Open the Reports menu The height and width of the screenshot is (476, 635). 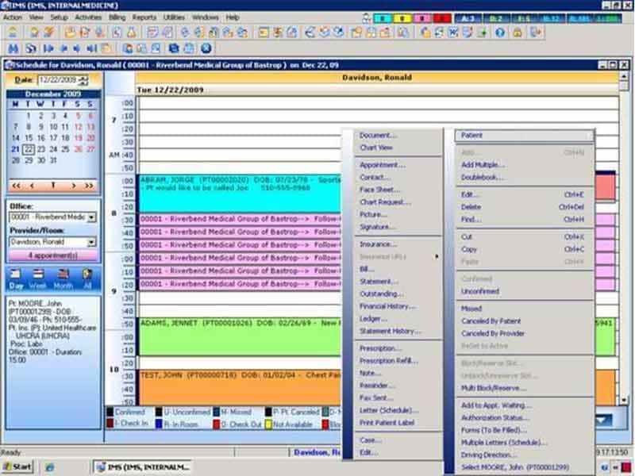coord(144,17)
